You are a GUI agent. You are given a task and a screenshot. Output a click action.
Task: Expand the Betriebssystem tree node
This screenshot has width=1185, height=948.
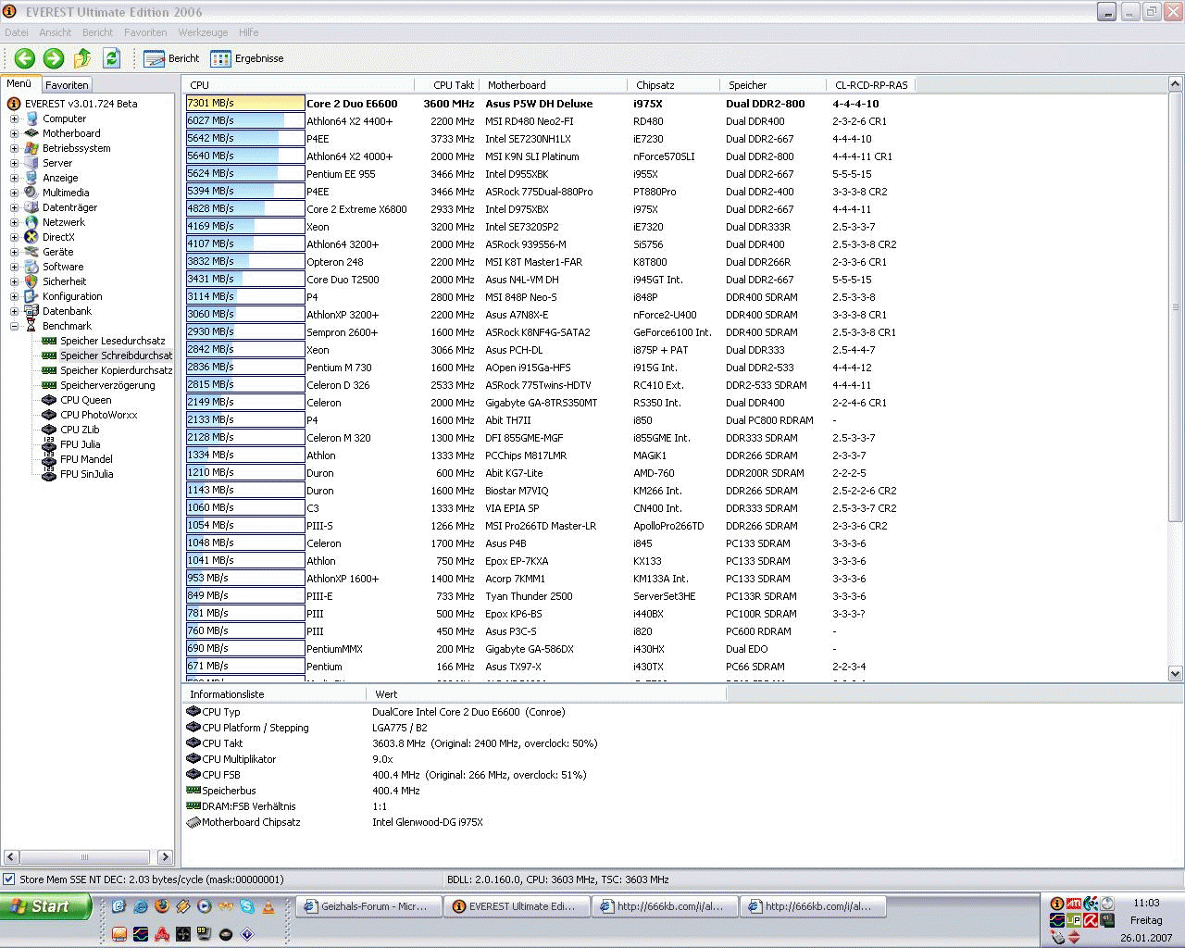pos(14,148)
